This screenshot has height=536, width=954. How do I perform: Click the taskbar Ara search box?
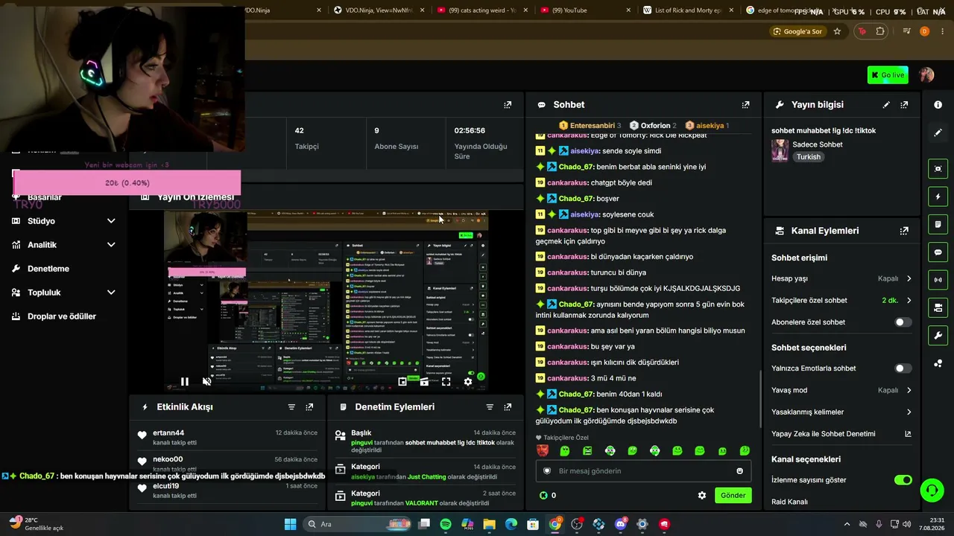tap(356, 524)
